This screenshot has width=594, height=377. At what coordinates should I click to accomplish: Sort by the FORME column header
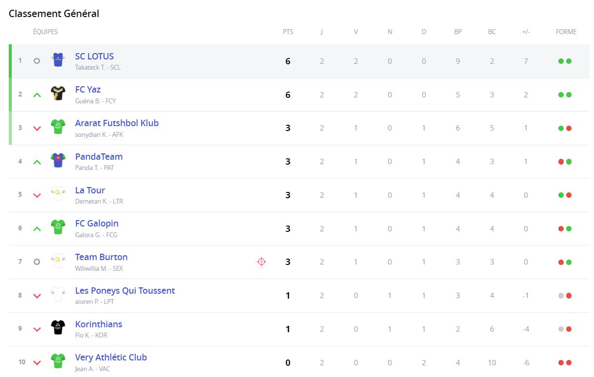[x=566, y=32]
